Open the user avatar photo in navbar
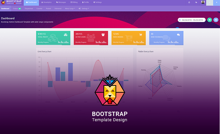 tap(203, 2)
